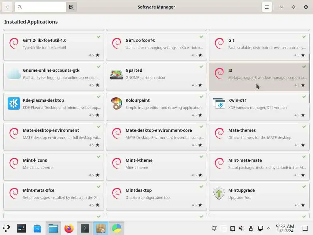This screenshot has width=313, height=235.
Task: Open Discover store taskbar icon
Action: point(37,228)
